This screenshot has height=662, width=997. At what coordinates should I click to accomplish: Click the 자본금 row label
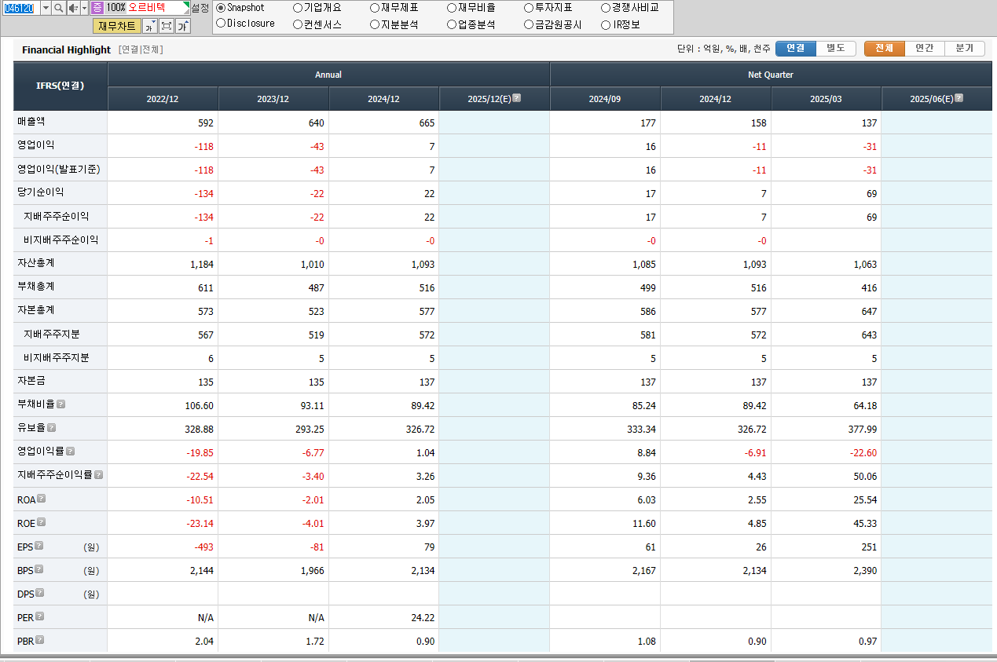tap(31, 381)
